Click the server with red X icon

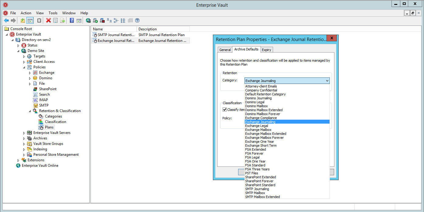tap(102, 20)
